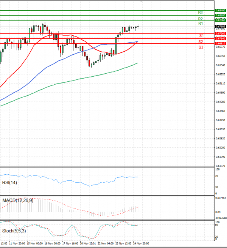
Task: Select the R2 resistance label
Action: (200, 19)
